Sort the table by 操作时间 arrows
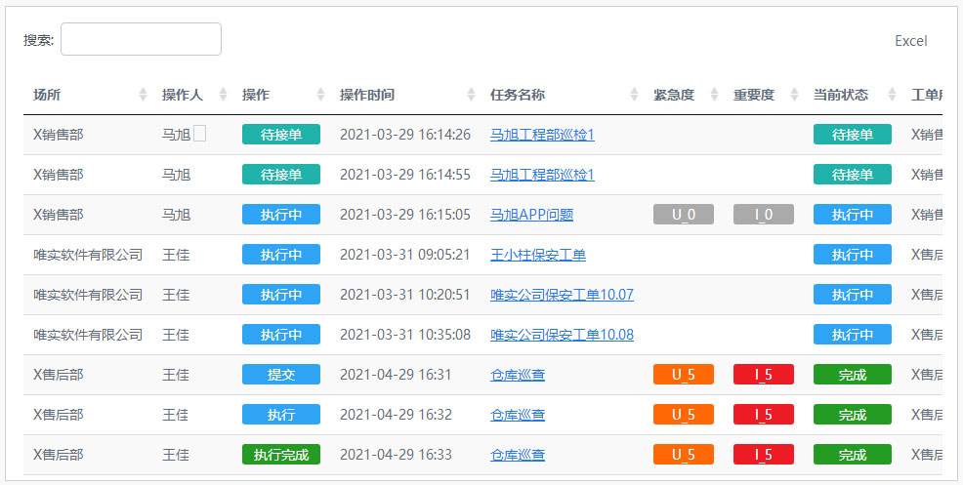 (472, 95)
